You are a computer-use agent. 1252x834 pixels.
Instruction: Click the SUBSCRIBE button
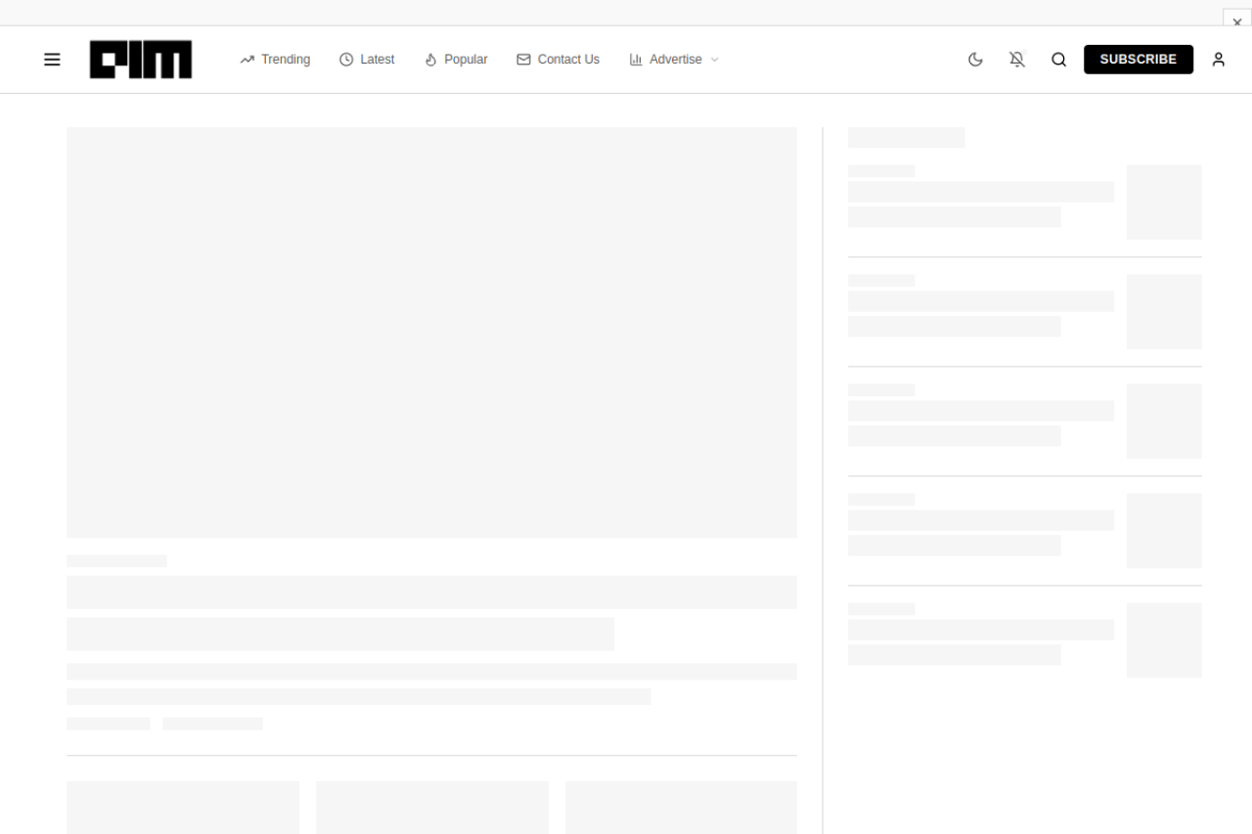[1139, 60]
